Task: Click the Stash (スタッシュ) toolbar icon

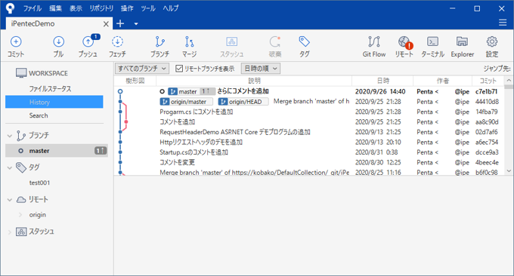Action: coord(232,41)
